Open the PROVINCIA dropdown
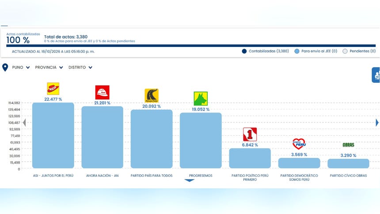 pos(49,67)
